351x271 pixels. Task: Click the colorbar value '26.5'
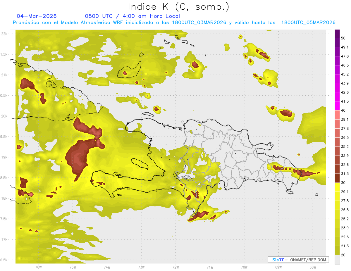(x=345, y=210)
